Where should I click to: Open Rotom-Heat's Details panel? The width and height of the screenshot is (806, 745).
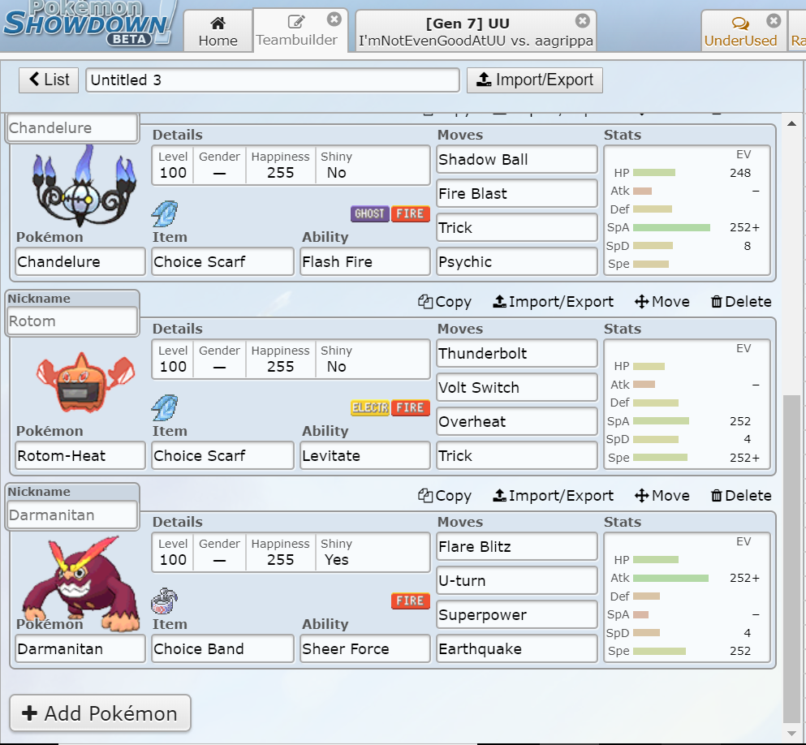291,360
